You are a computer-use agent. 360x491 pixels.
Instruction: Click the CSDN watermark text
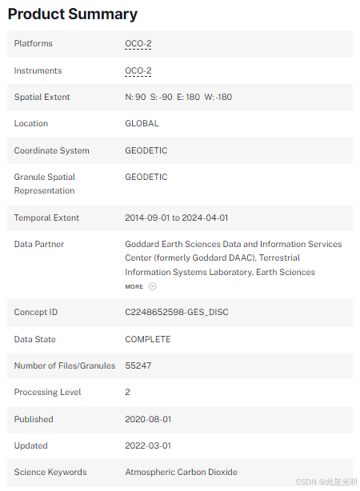click(326, 481)
